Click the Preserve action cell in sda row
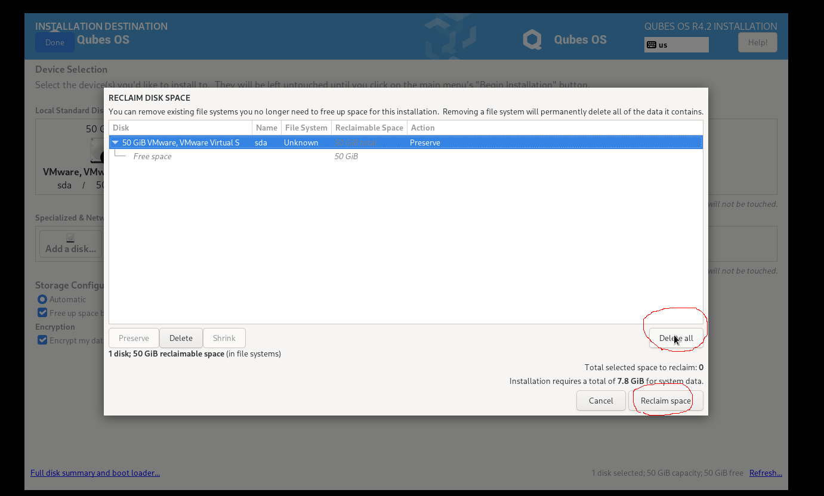The width and height of the screenshot is (824, 496). tap(425, 142)
